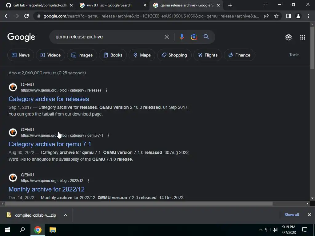Image resolution: width=315 pixels, height=236 pixels.
Task: Go back to the previous page
Action: pos(7,16)
